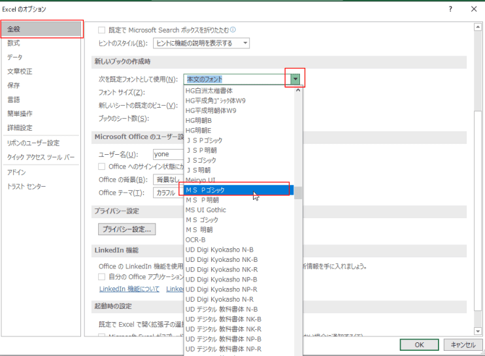Go to リボンのユーザー設定 category

pyautogui.click(x=33, y=143)
